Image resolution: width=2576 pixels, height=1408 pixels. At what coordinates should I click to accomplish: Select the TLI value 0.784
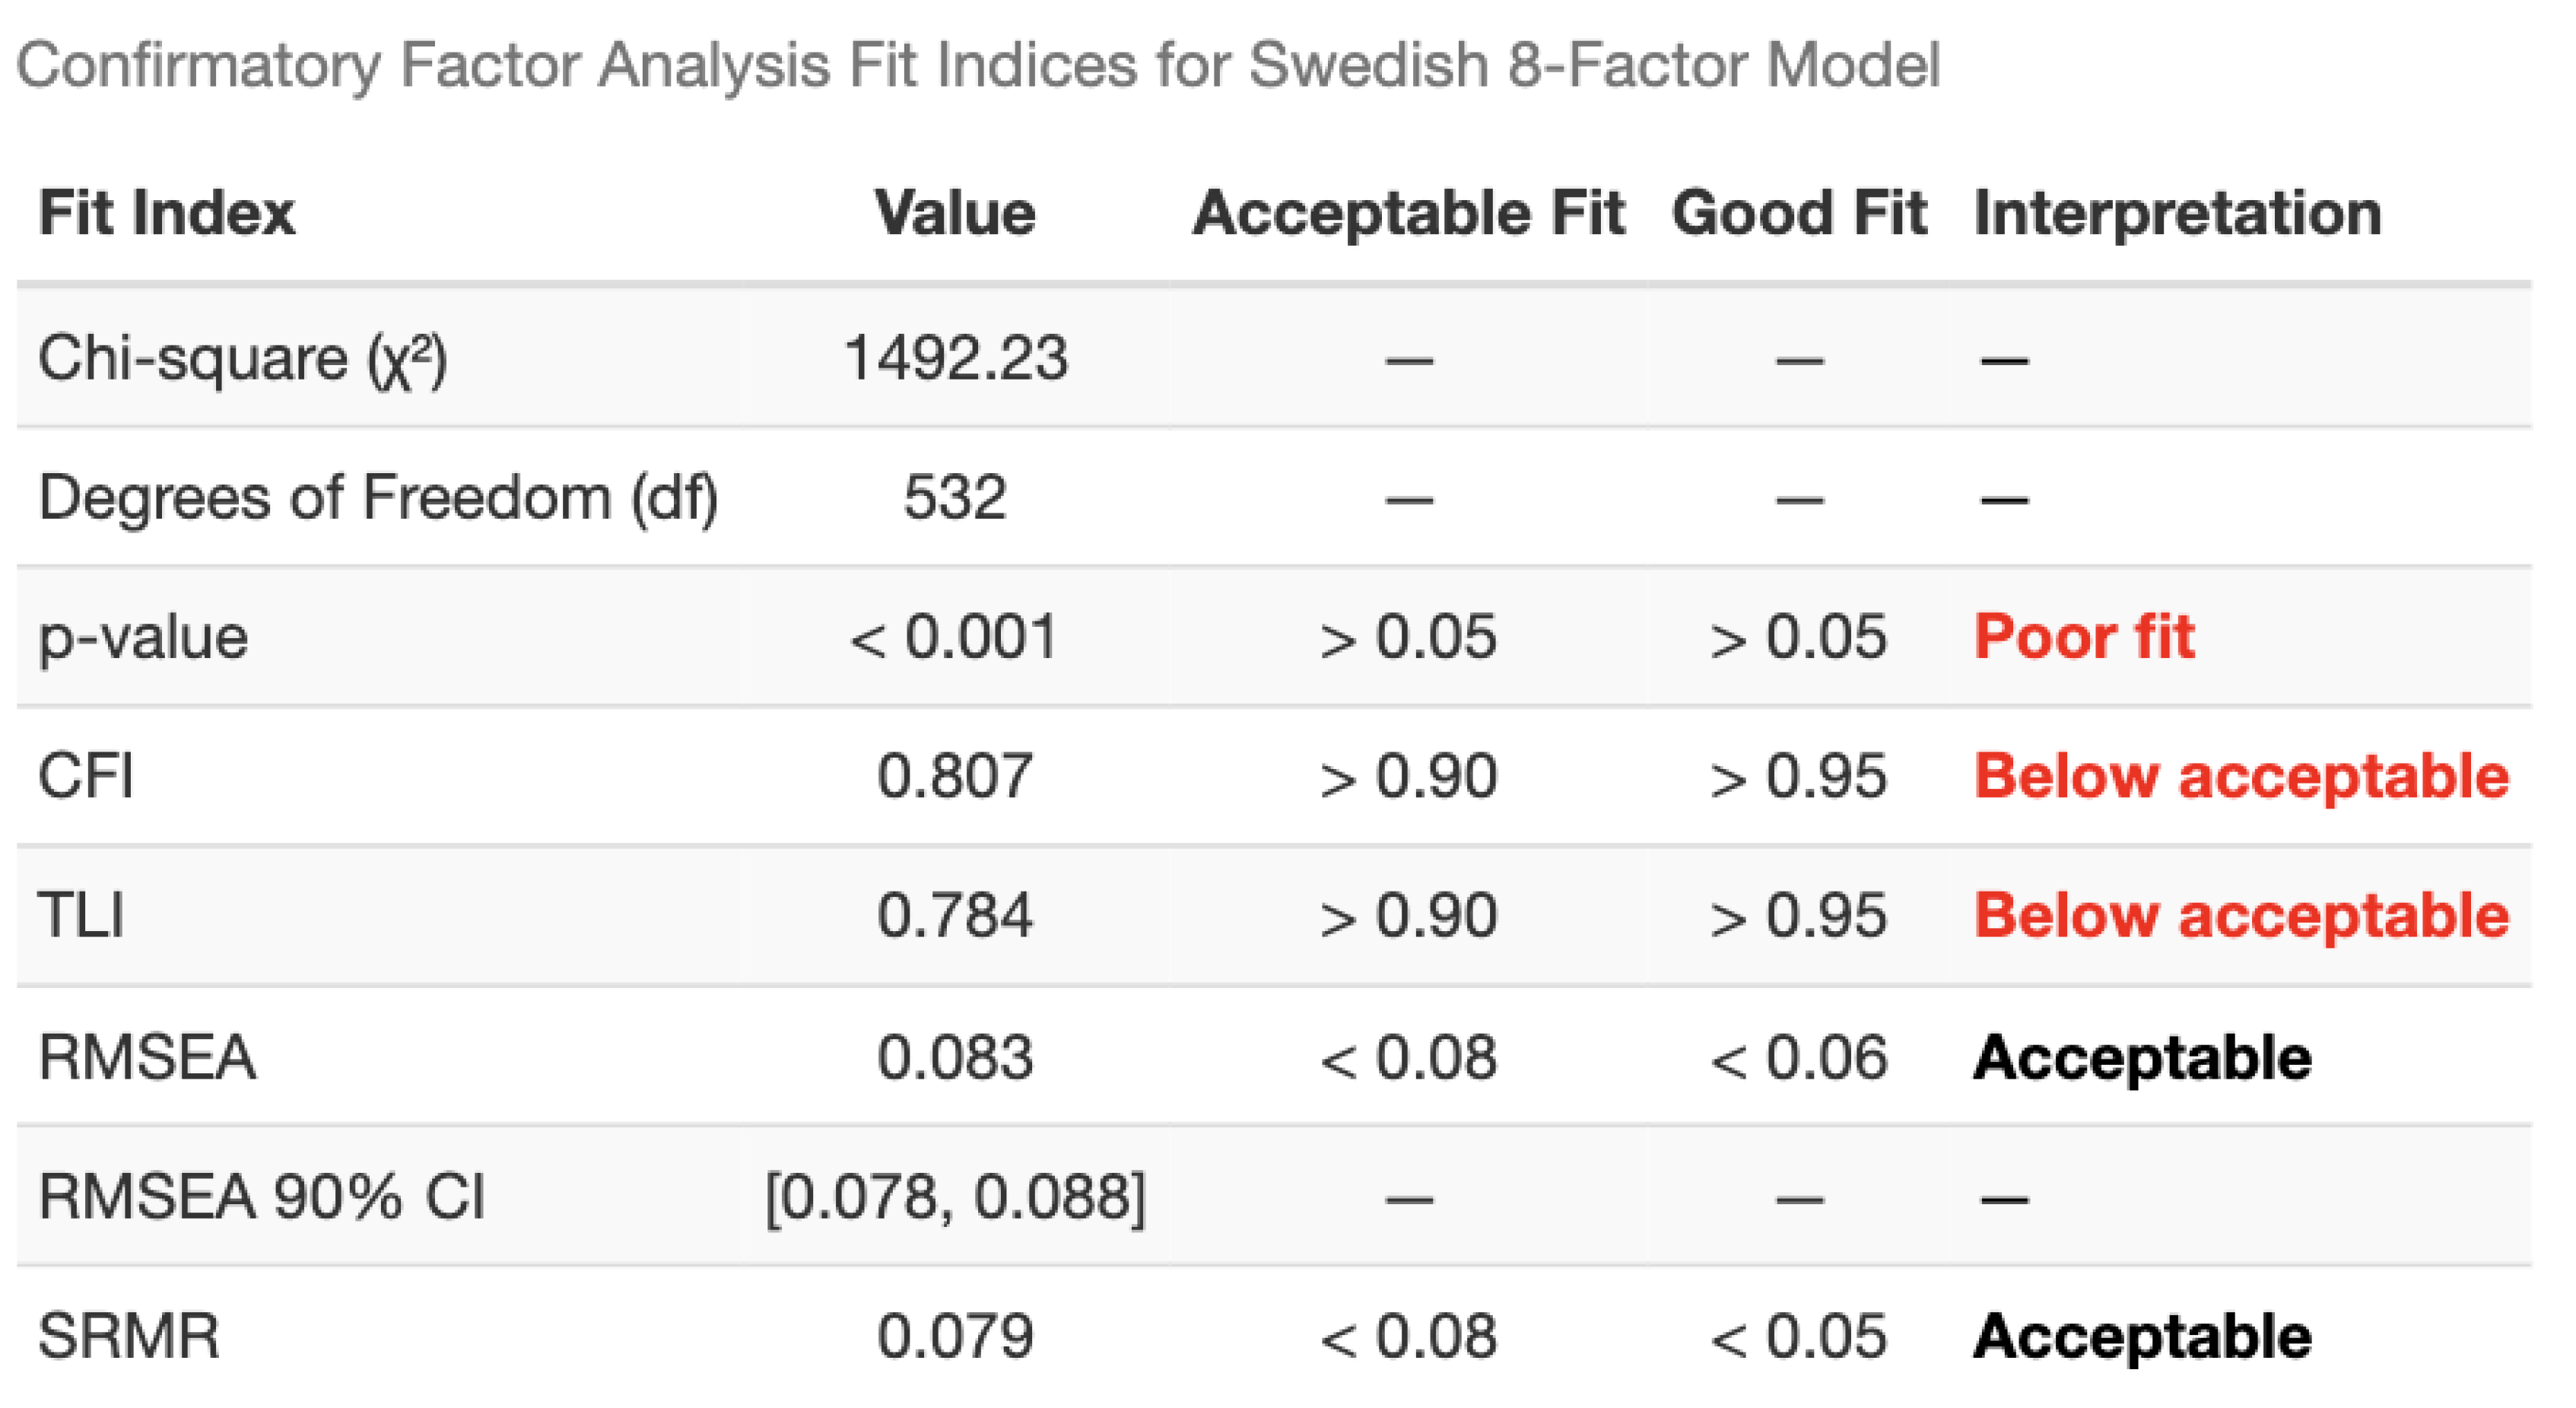[x=955, y=915]
